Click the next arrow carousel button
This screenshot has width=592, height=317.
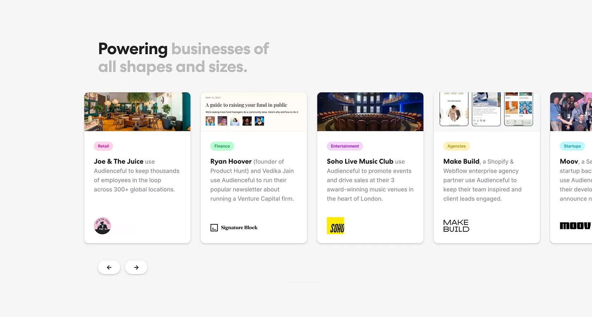pyautogui.click(x=136, y=267)
